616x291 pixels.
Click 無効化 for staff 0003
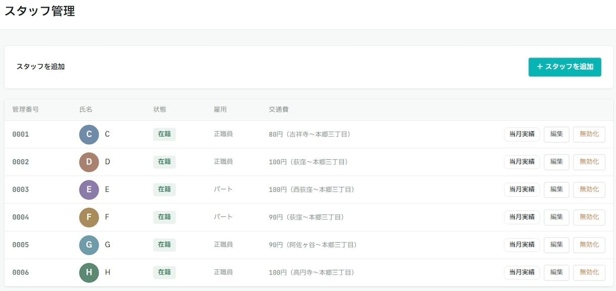click(589, 190)
